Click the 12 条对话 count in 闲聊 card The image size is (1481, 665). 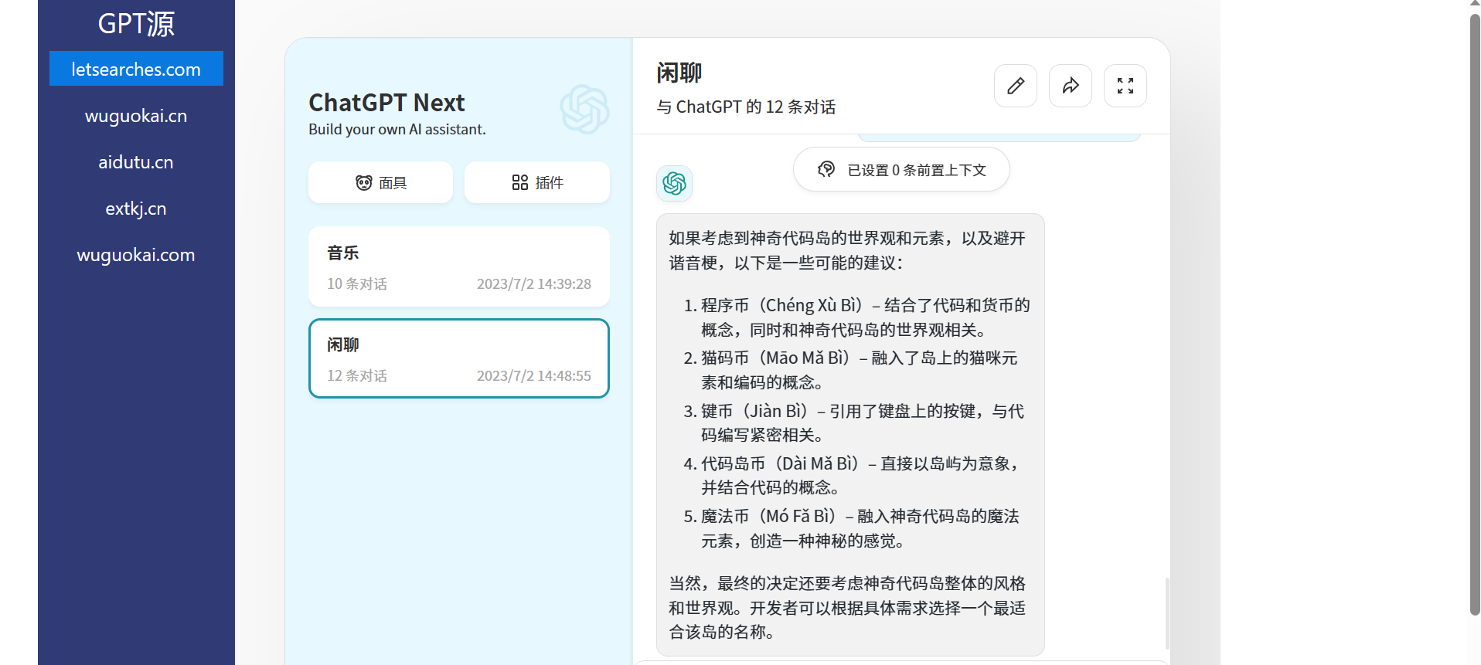click(x=357, y=375)
